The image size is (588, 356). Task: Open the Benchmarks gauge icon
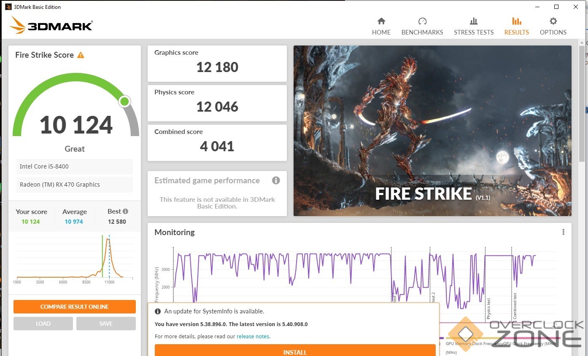422,21
